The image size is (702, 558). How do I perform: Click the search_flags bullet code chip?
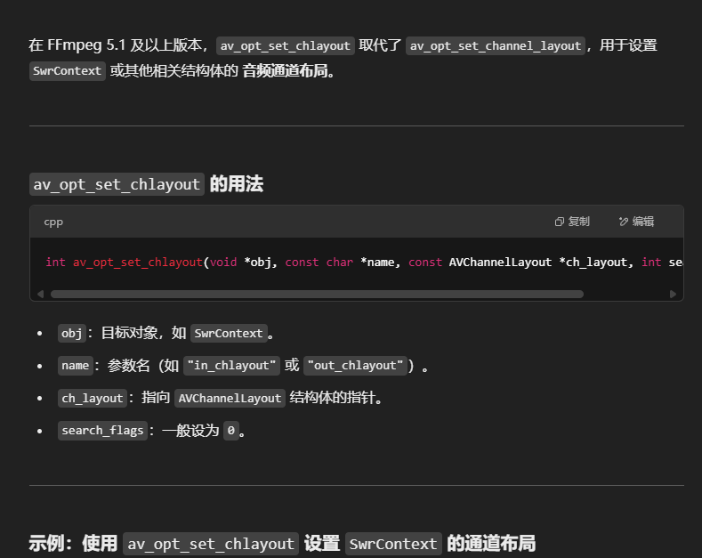(x=102, y=431)
